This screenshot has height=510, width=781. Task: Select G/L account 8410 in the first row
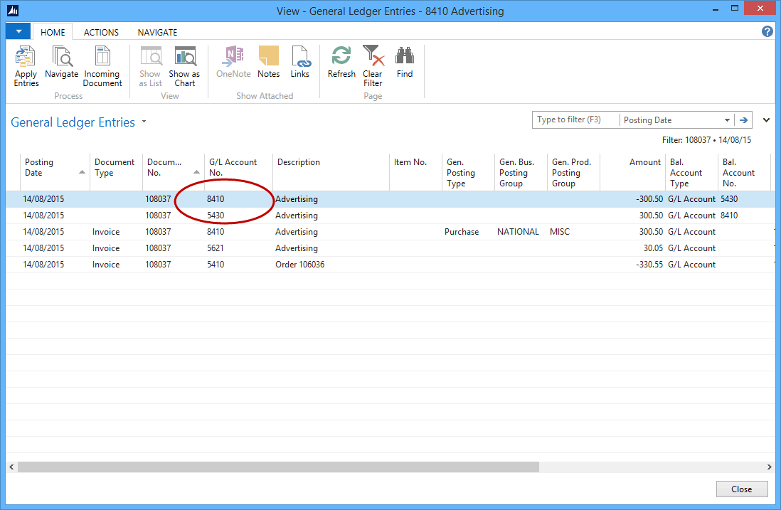tap(216, 199)
